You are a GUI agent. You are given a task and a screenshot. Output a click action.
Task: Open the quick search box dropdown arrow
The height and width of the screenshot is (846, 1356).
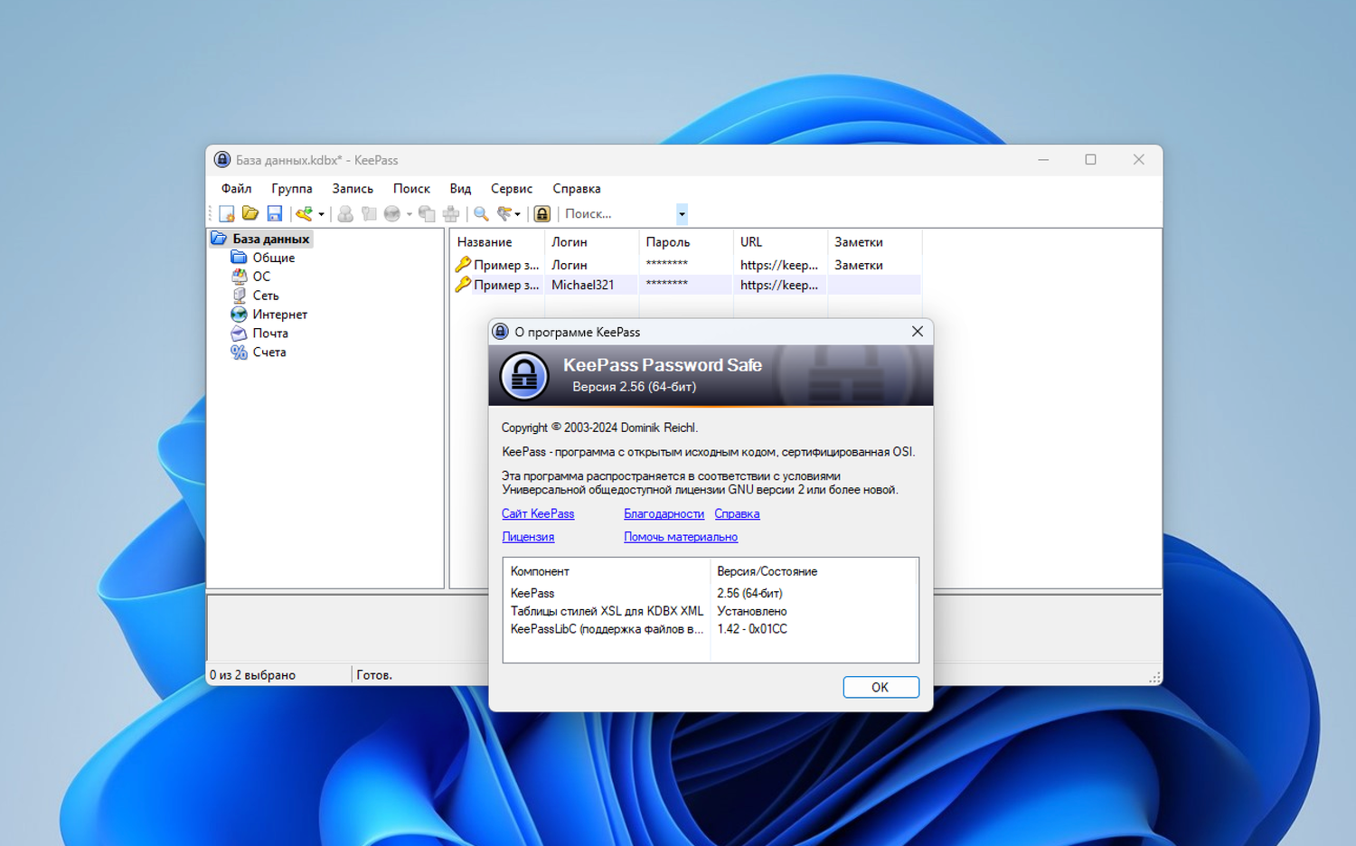(x=682, y=214)
